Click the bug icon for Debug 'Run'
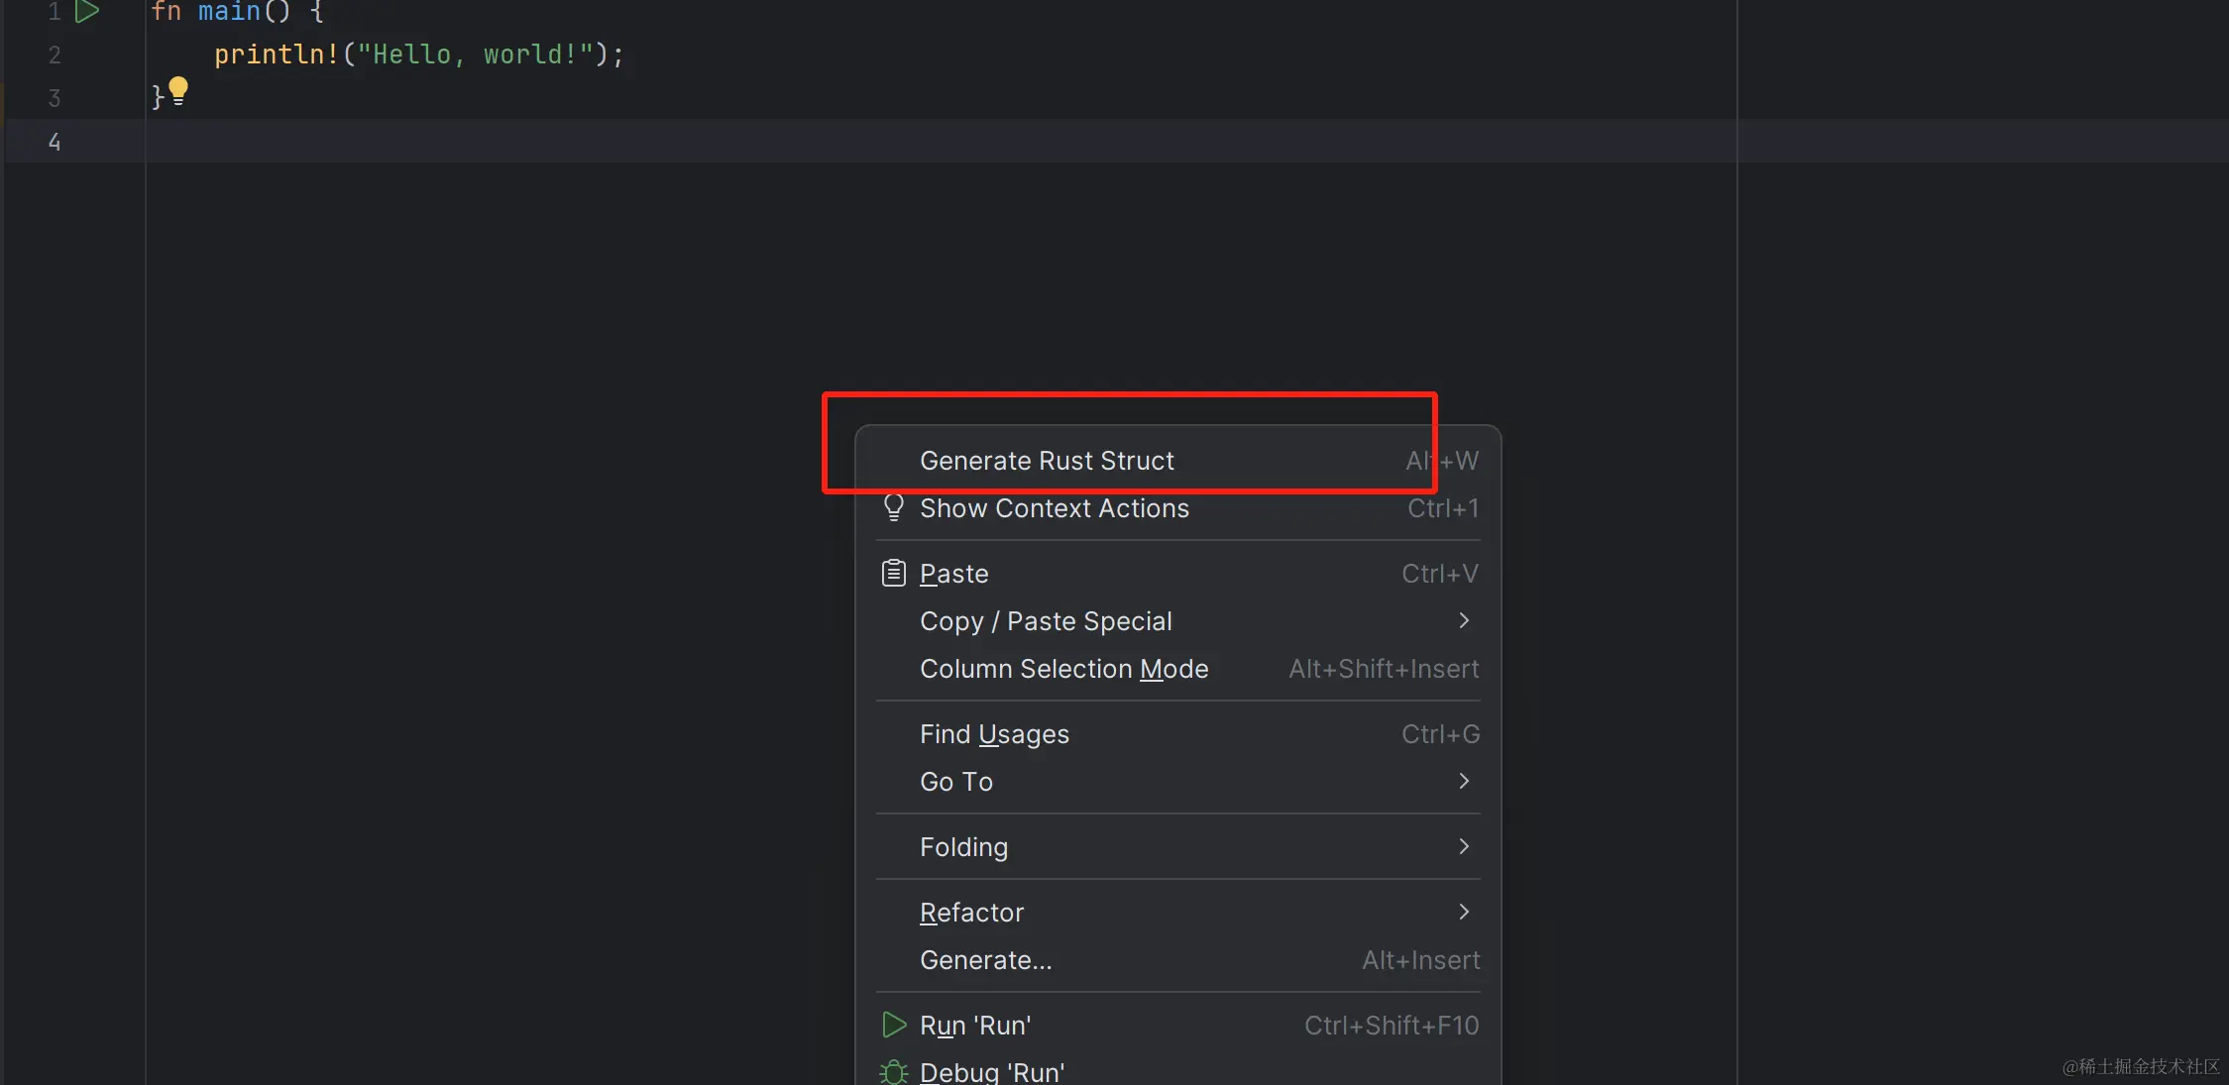The image size is (2229, 1085). (x=893, y=1072)
